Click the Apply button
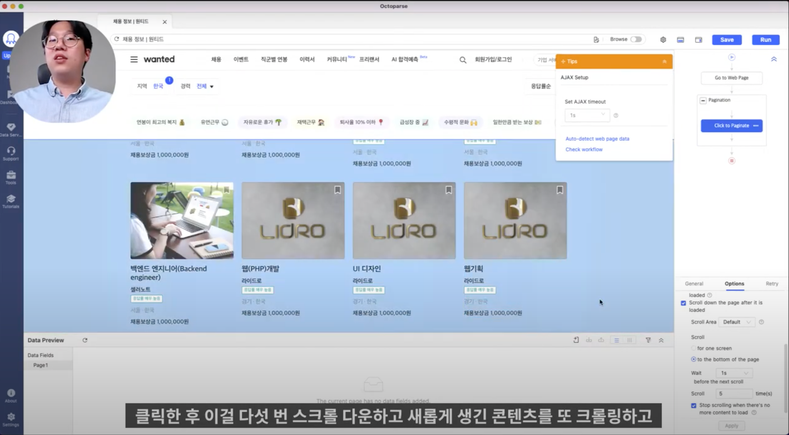Screen dimensions: 789x435 (731, 426)
